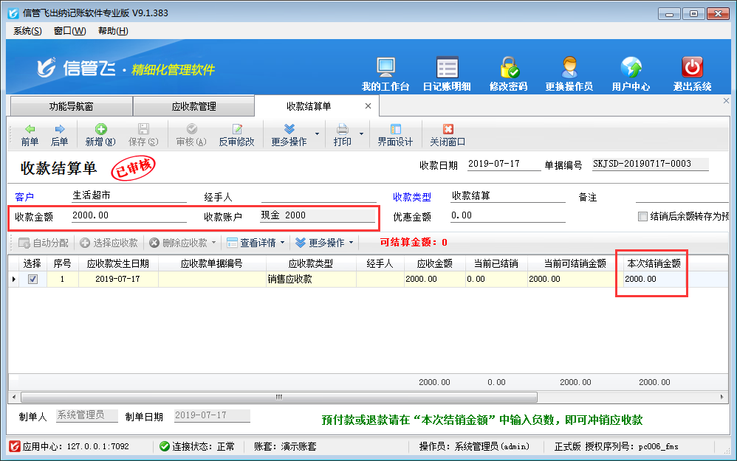Click the blue 客户 link label
The width and height of the screenshot is (737, 461).
(24, 197)
